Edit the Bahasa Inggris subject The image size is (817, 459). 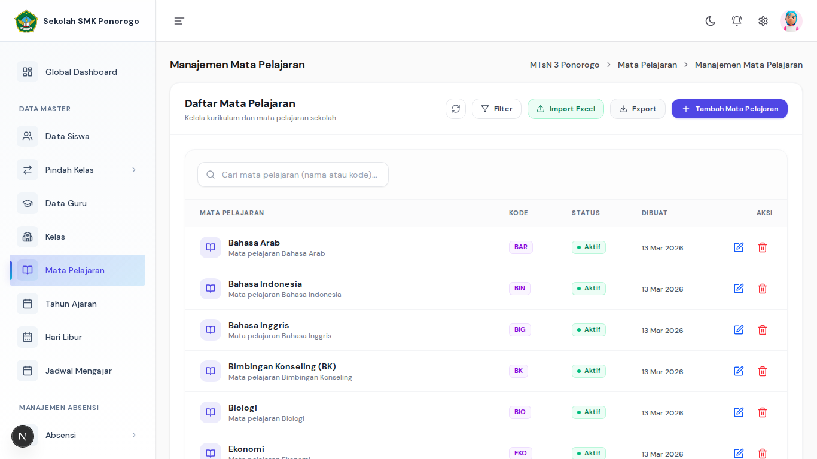(x=739, y=330)
